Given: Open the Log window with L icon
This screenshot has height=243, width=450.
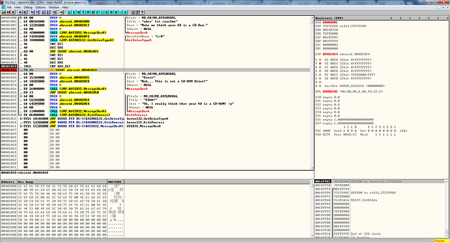Looking at the screenshot, I should coord(69,12).
